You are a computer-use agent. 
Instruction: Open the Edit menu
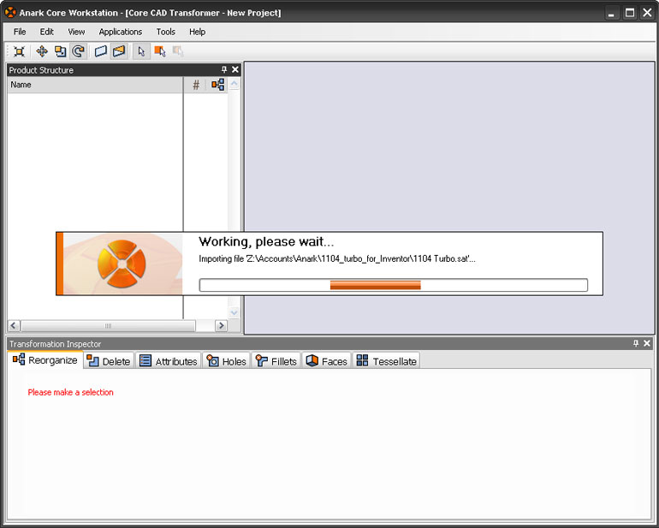[47, 32]
